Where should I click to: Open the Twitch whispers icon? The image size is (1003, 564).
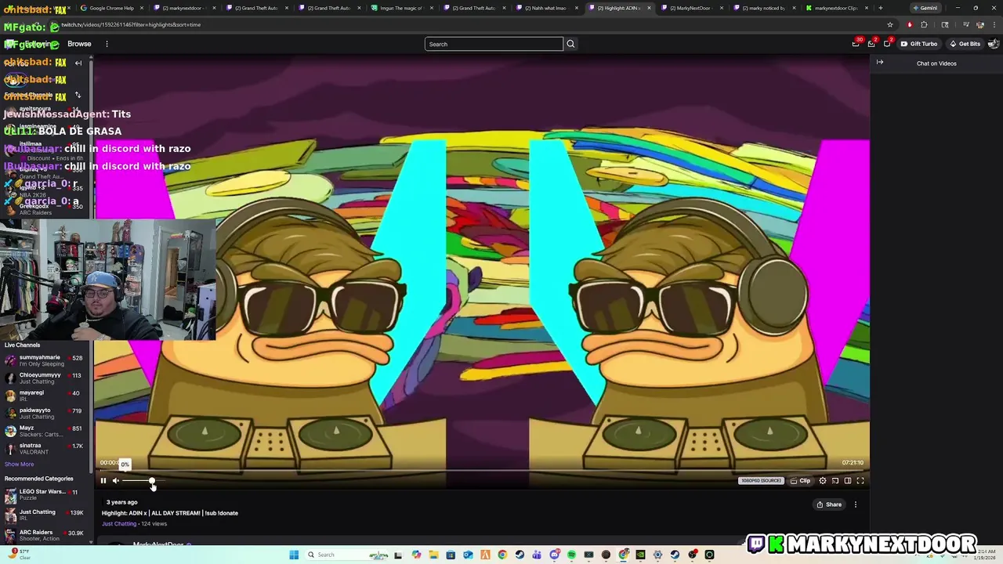(x=887, y=44)
